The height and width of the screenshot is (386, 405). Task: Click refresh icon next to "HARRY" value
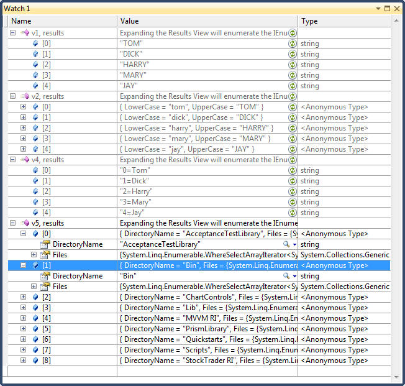click(292, 65)
